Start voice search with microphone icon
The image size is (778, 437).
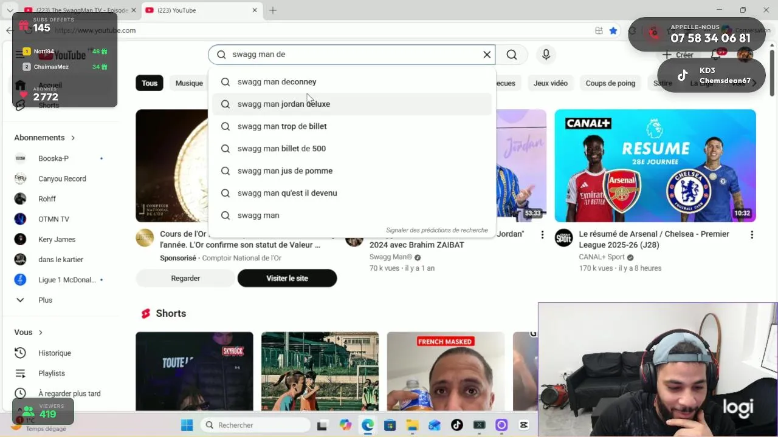tap(546, 55)
